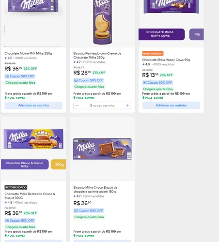219x242 pixels.
Task: Click the Full Super lightning icon under Happy Cows
Action: click(143, 98)
